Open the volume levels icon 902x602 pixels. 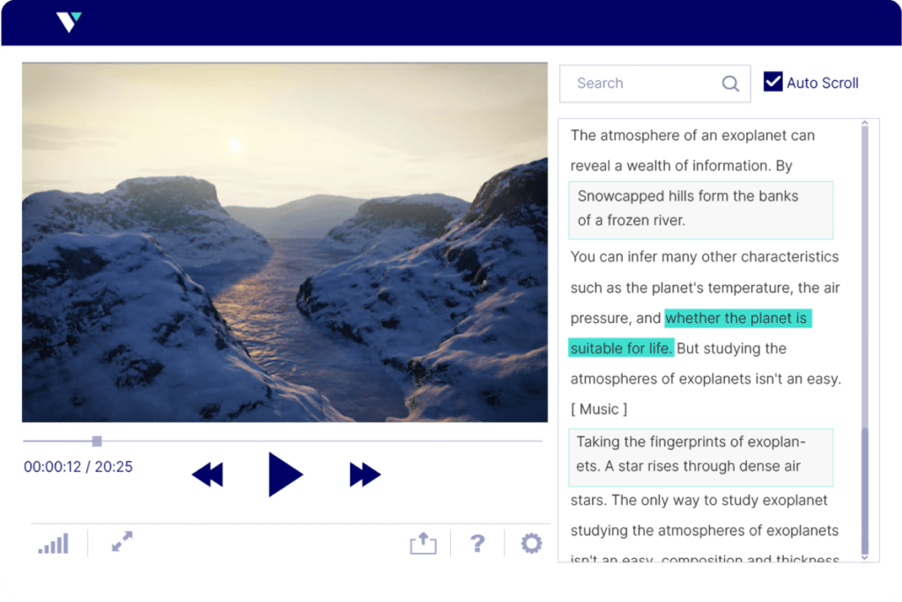(52, 544)
